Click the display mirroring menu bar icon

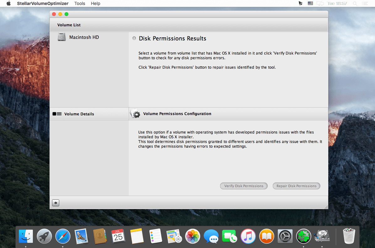tap(320, 3)
